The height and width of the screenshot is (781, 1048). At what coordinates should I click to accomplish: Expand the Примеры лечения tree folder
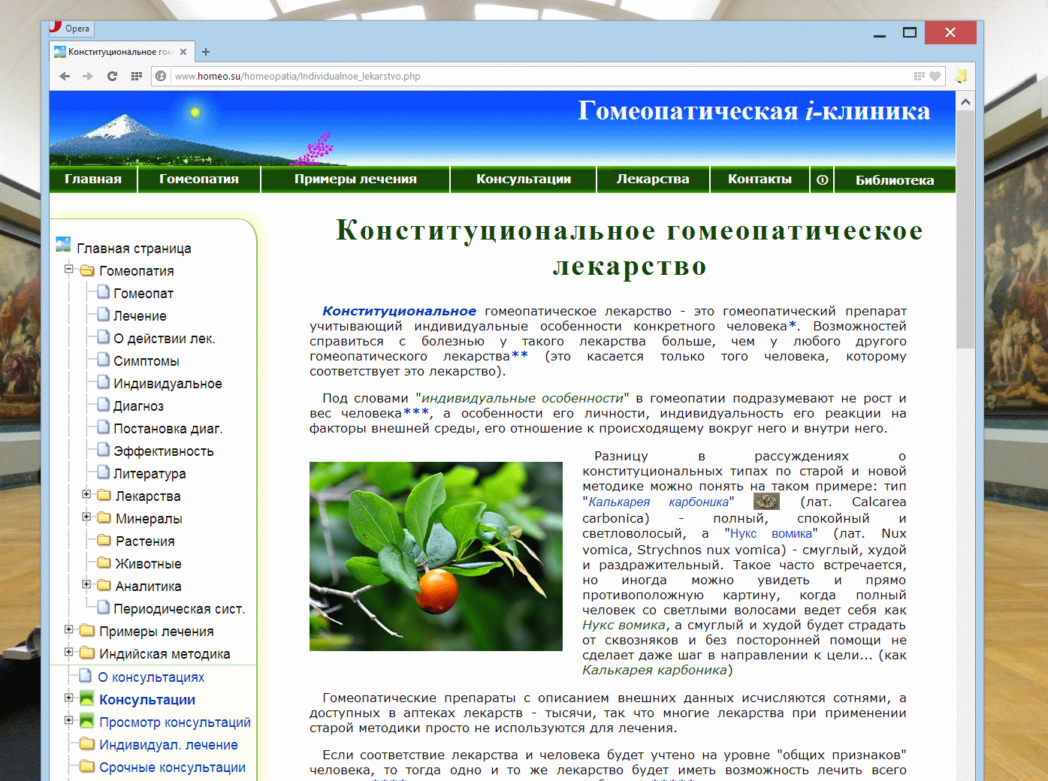coord(69,629)
